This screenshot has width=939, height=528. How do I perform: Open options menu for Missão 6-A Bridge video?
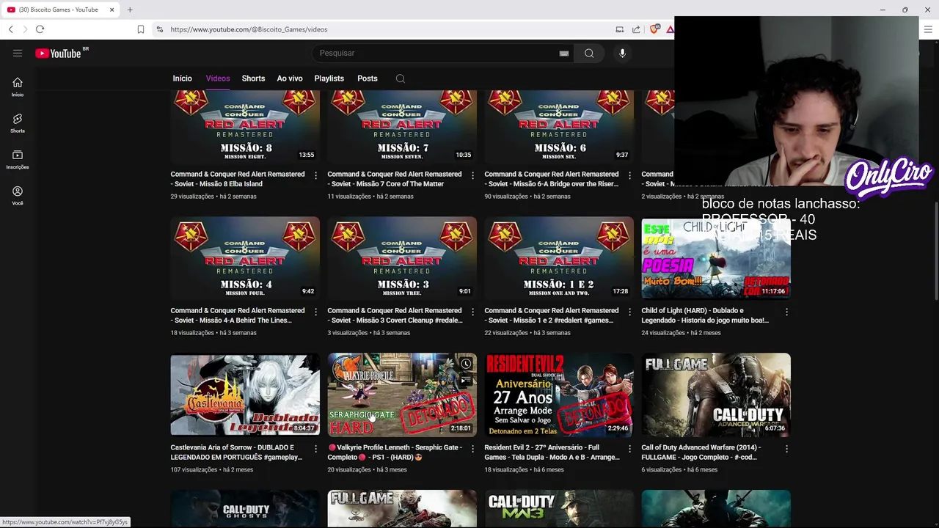click(x=629, y=175)
